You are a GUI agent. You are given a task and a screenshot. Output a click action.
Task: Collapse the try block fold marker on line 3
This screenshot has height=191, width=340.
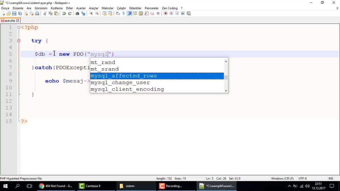point(19,41)
